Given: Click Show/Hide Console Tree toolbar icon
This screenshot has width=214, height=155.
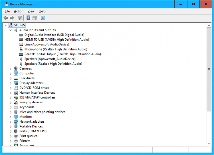Looking at the screenshot, I should [20, 18].
